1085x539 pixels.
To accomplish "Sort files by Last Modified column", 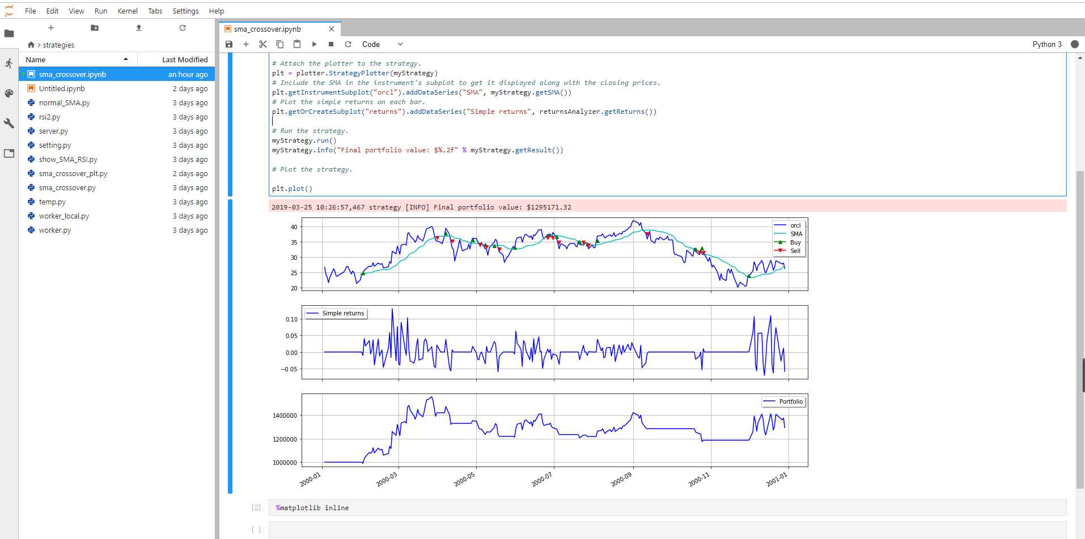I will 176,59.
